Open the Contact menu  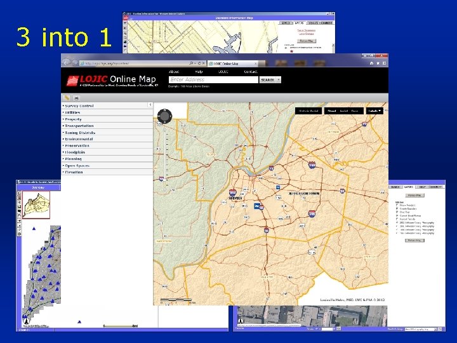point(251,71)
